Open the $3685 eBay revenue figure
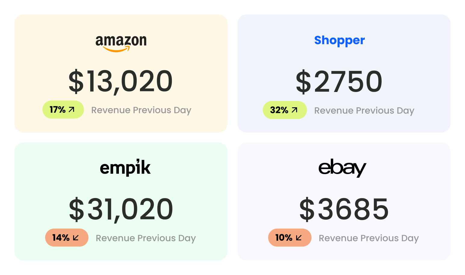Image resolution: width=465 pixels, height=275 pixels. point(344,209)
